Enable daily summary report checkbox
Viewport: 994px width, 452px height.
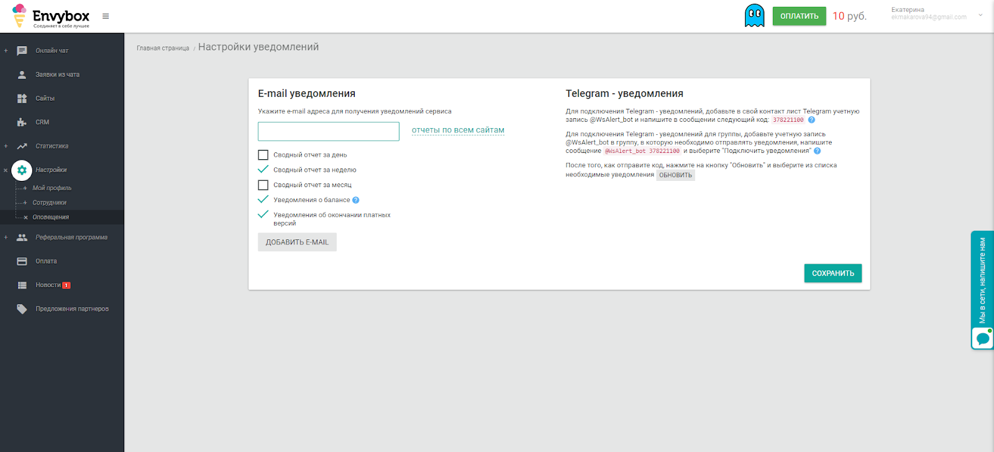tap(263, 155)
